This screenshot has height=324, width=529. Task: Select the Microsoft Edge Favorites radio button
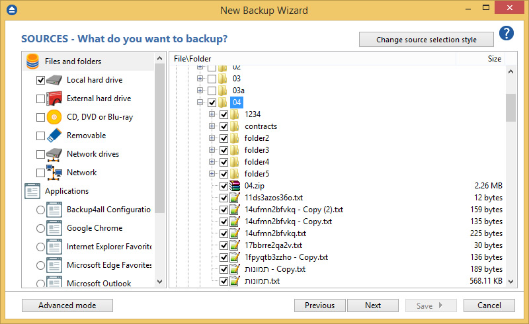[x=41, y=265]
